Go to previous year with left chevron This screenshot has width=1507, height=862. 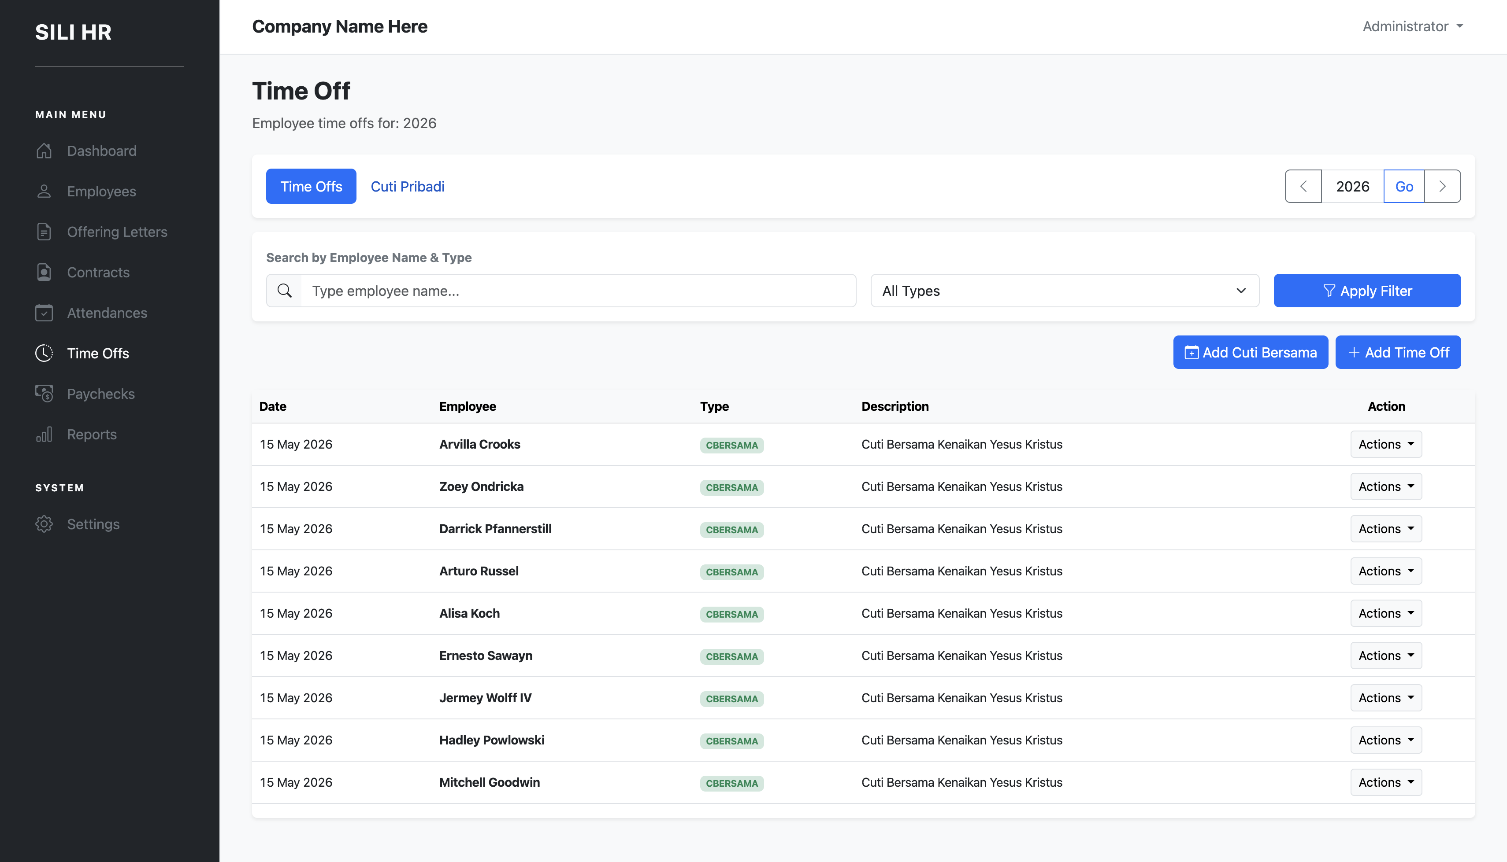[x=1303, y=187]
